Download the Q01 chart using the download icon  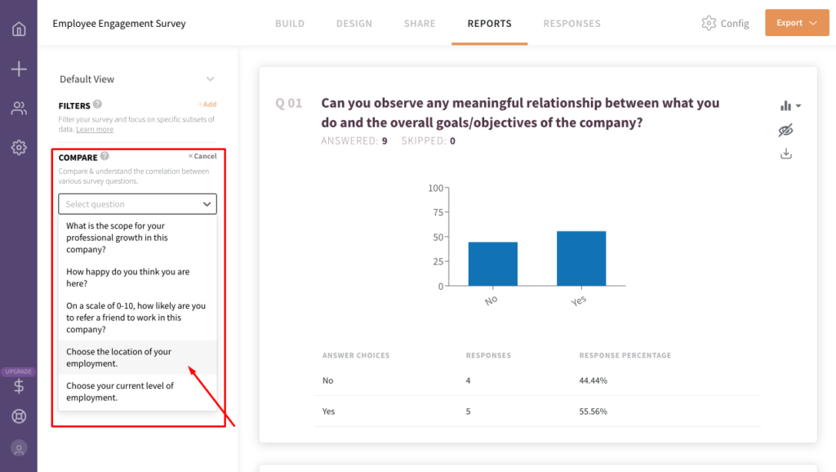785,153
